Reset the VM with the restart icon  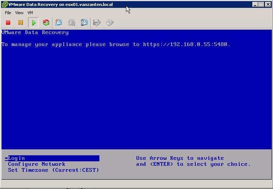[x=46, y=23]
